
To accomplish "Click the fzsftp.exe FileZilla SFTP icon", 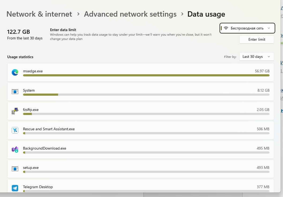I will tap(15, 111).
